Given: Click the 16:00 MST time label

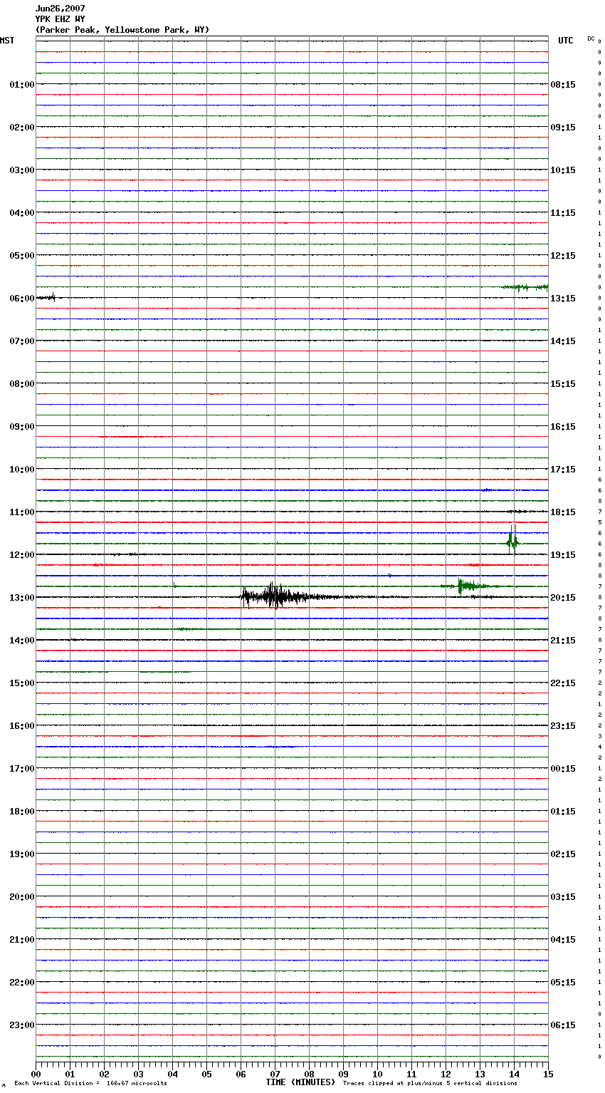Looking at the screenshot, I should click(x=21, y=726).
